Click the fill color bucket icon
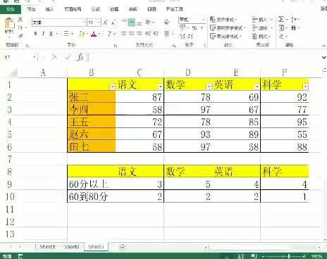The width and height of the screenshot is (327, 259). pyautogui.click(x=82, y=34)
